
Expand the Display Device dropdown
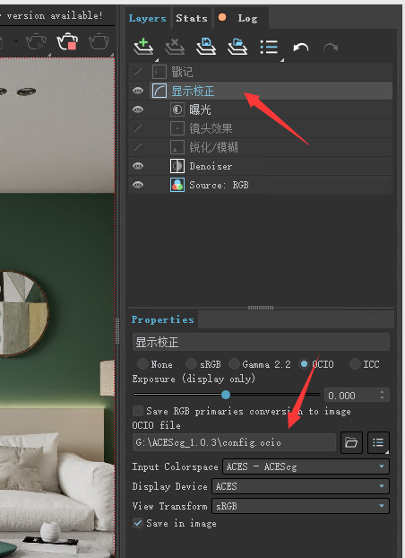[300, 486]
